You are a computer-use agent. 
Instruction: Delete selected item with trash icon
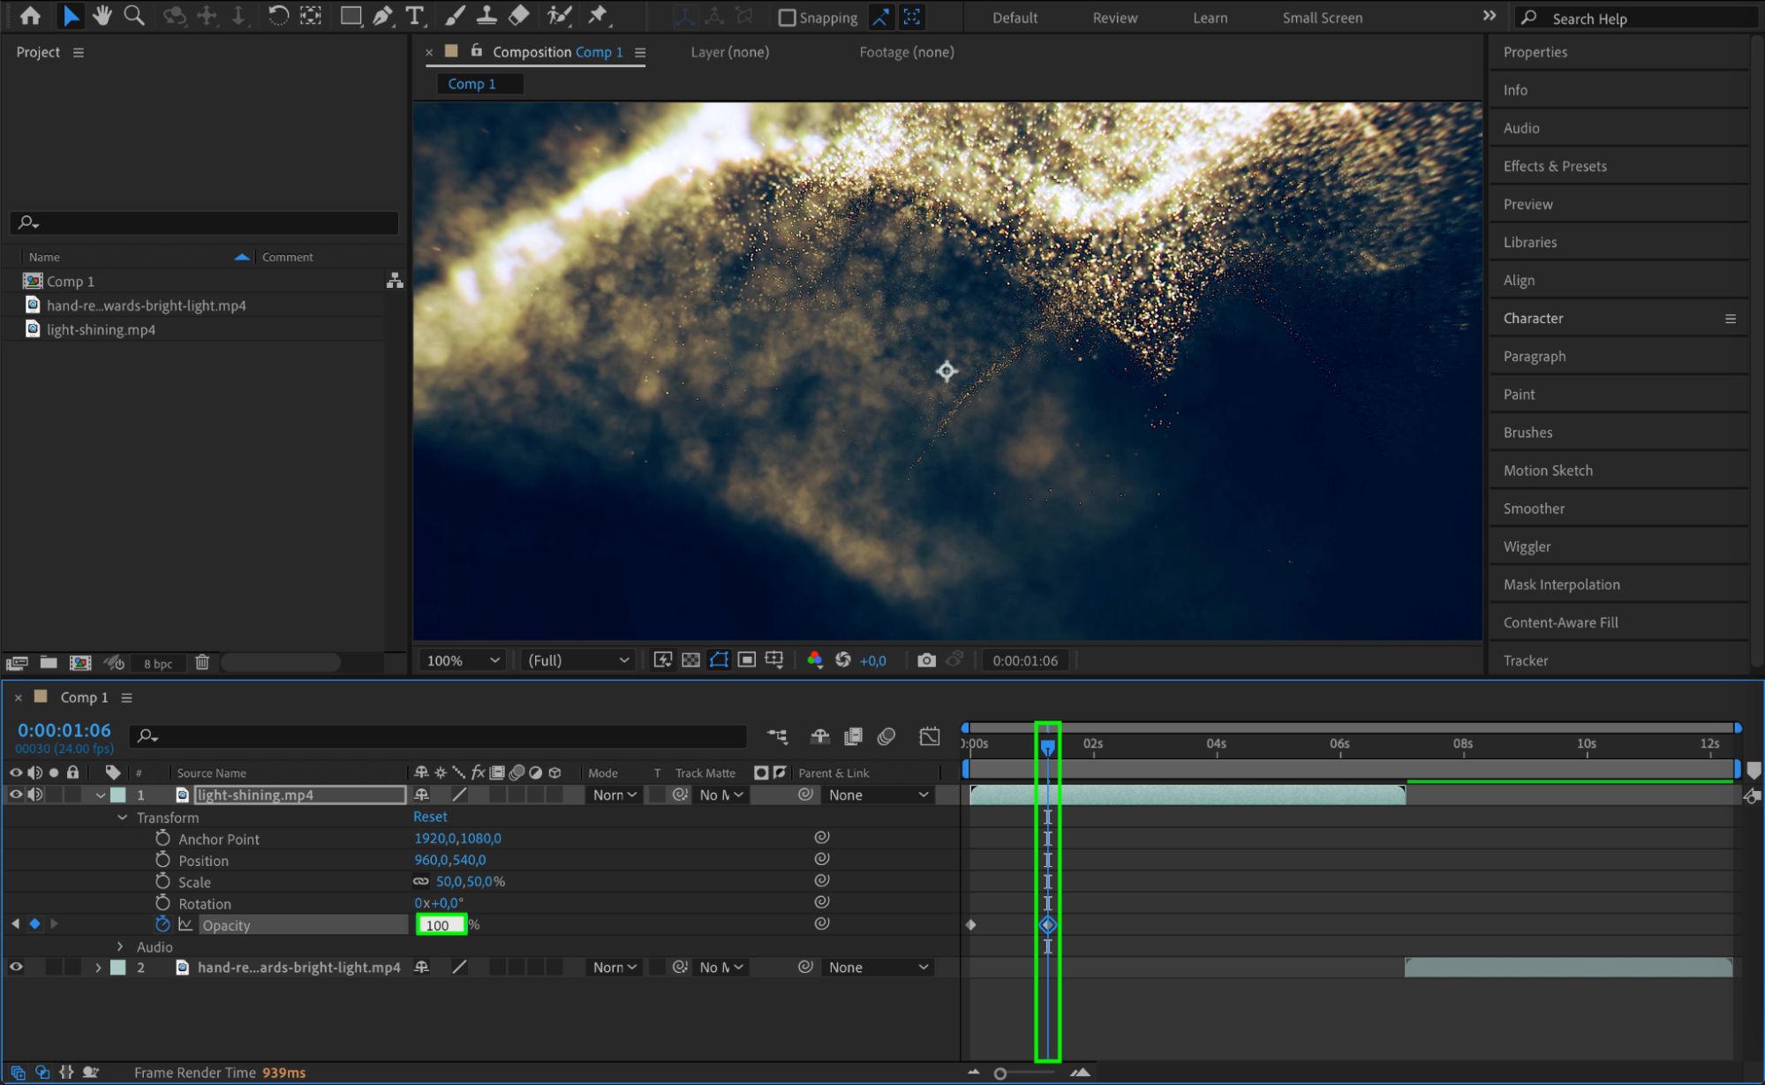click(202, 662)
